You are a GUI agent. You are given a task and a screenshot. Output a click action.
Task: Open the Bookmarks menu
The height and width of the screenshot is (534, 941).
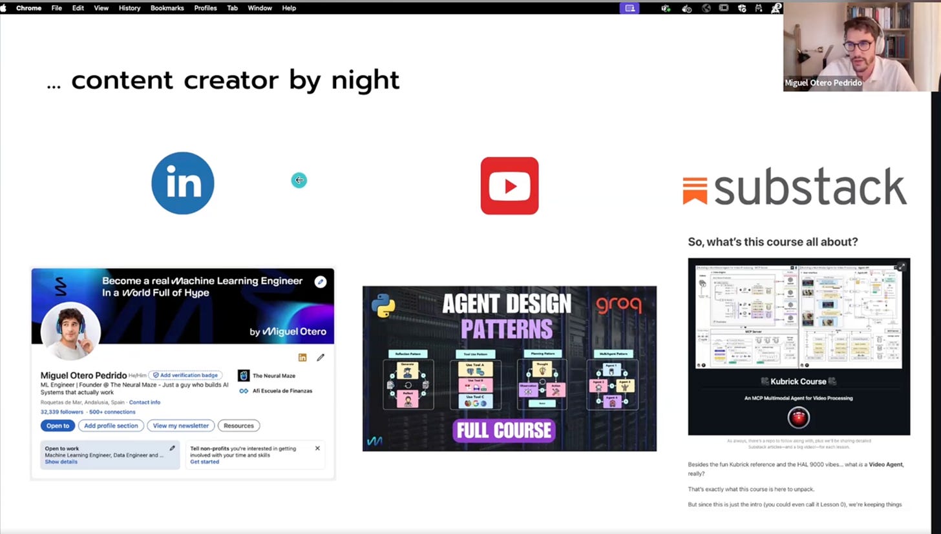coord(167,8)
